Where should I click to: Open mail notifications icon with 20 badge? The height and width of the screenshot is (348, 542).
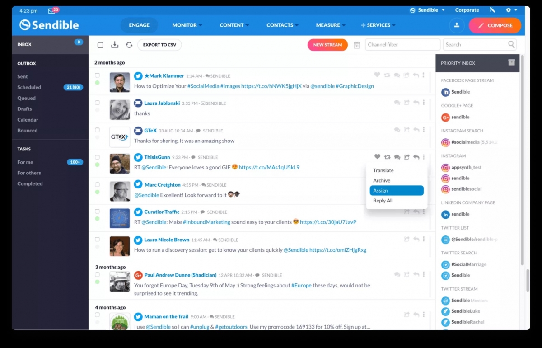(x=52, y=10)
